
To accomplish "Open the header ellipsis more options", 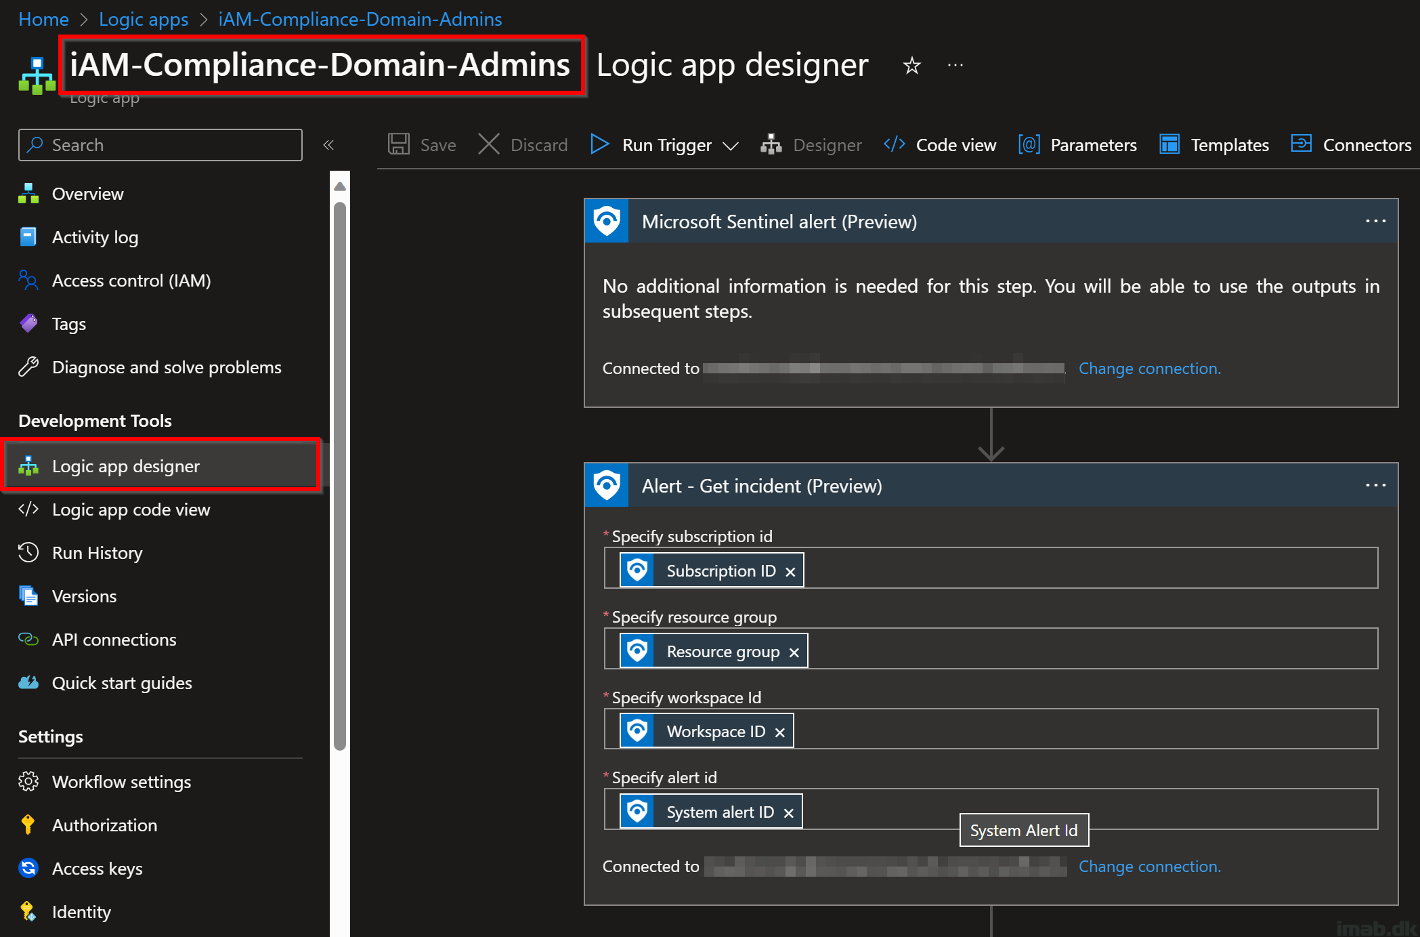I will pyautogui.click(x=955, y=66).
